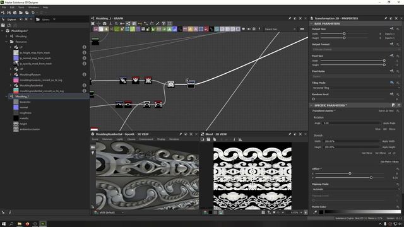Open the Parent Size dropdown in graph toolbar
The width and height of the screenshot is (404, 227).
tap(280, 29)
